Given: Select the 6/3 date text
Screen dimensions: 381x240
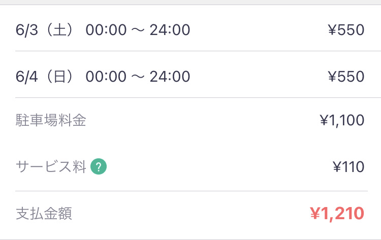Looking at the screenshot, I should pos(27,30).
